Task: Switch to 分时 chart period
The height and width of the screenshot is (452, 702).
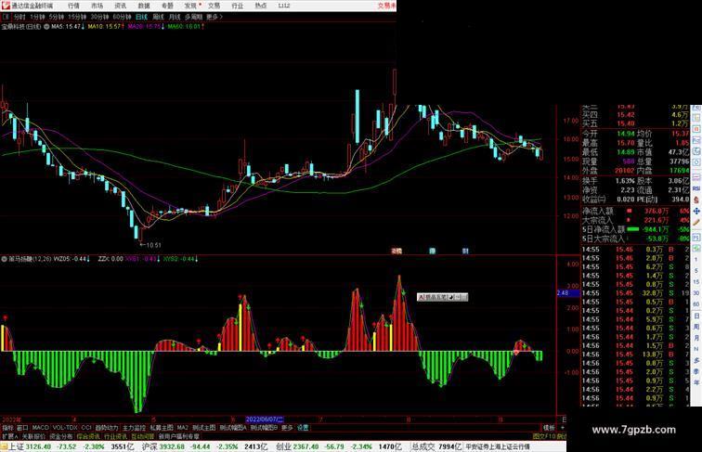Action: click(19, 17)
